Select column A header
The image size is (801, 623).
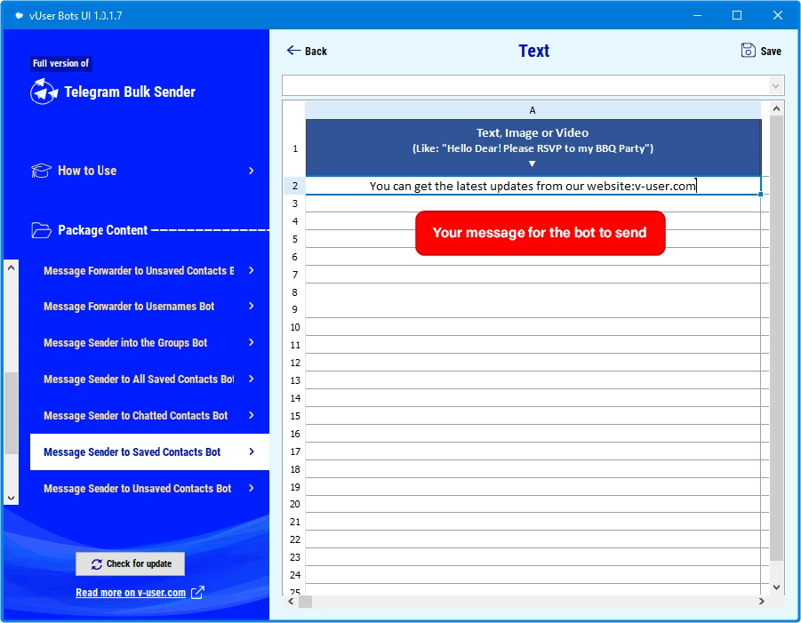click(533, 110)
